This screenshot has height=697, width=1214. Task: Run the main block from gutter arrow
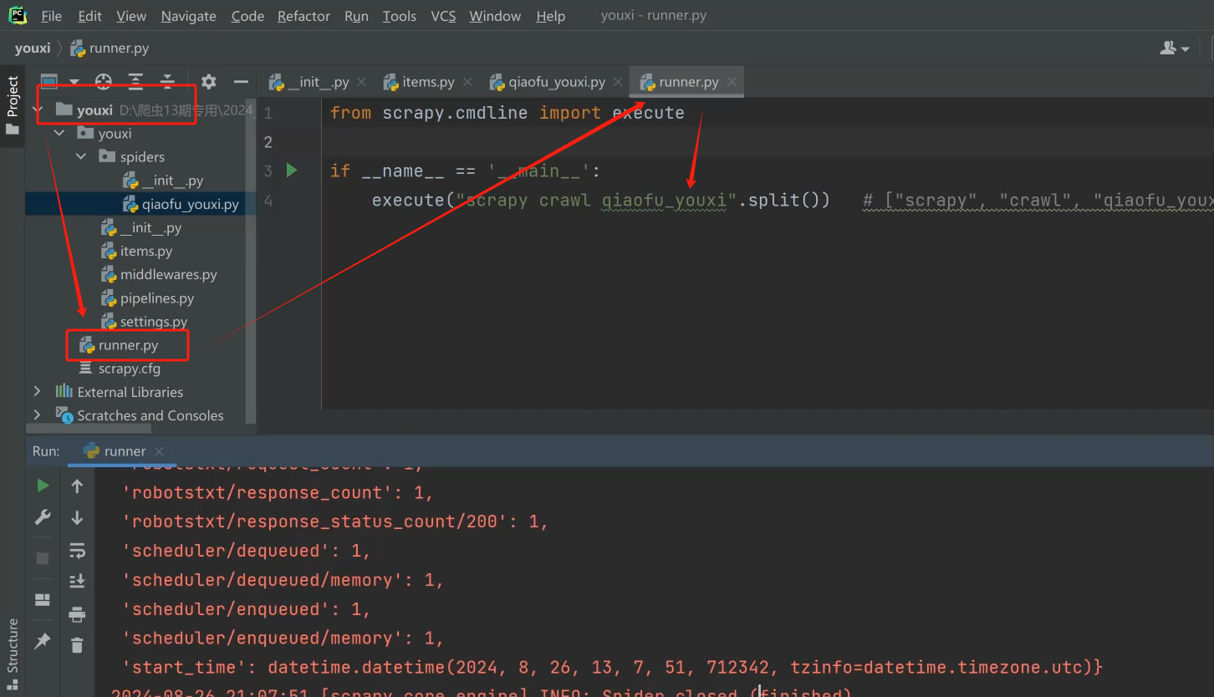(x=292, y=170)
